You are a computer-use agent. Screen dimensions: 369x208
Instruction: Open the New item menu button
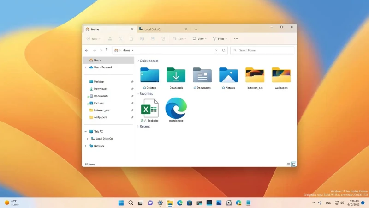click(x=94, y=39)
